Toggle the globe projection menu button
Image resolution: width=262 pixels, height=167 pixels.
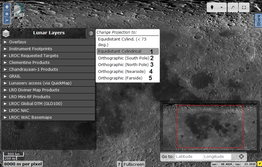coord(91,33)
